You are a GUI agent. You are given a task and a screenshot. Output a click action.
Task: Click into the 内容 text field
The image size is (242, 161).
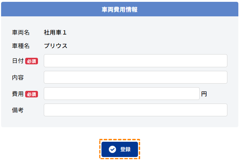click(x=135, y=77)
